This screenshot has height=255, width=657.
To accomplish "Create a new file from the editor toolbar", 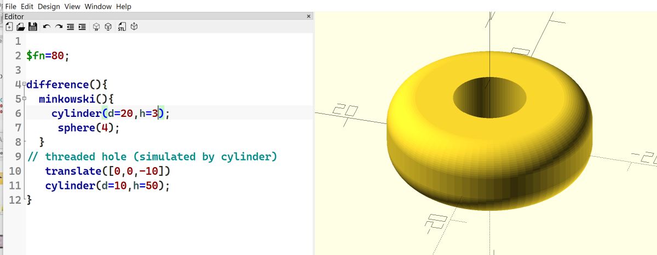I will (x=9, y=26).
